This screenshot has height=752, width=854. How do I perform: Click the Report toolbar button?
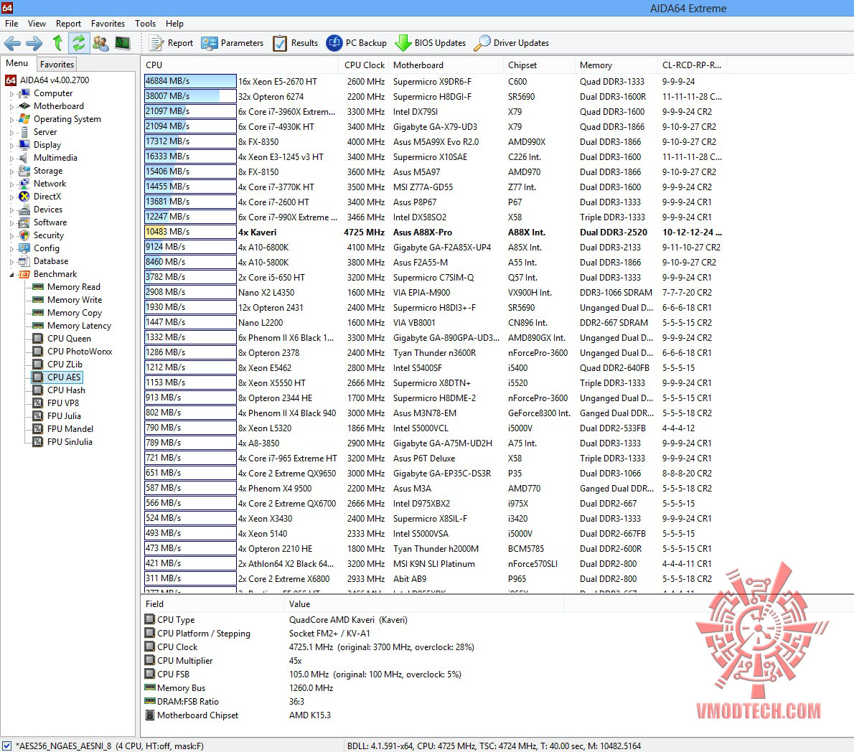(x=172, y=43)
